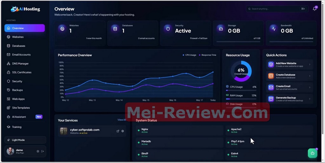Click the Create Database stack icon

click(271, 76)
